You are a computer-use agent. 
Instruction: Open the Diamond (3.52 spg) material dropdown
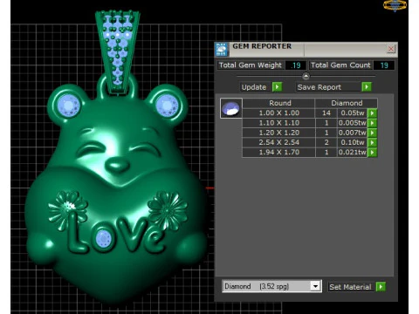pyautogui.click(x=271, y=286)
